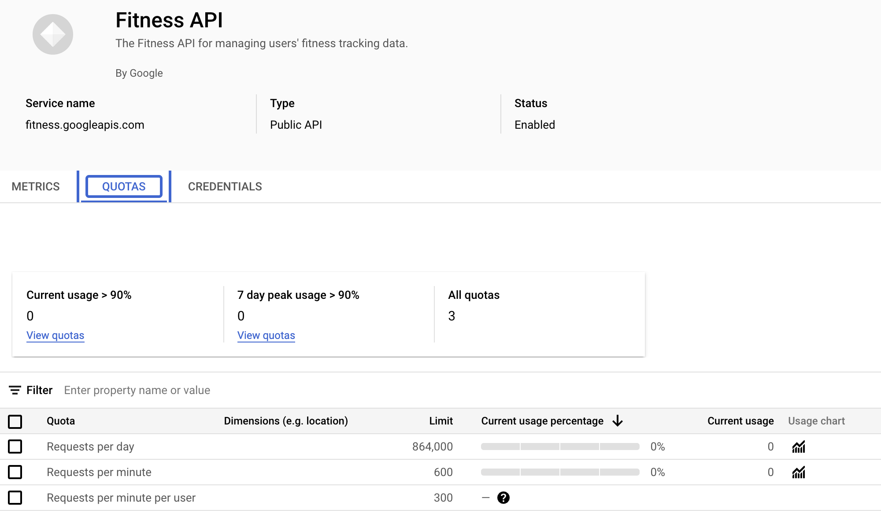Click the Requests per day usage progress bar

pyautogui.click(x=560, y=447)
